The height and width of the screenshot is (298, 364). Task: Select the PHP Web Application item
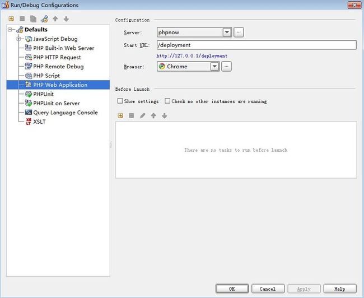58,85
